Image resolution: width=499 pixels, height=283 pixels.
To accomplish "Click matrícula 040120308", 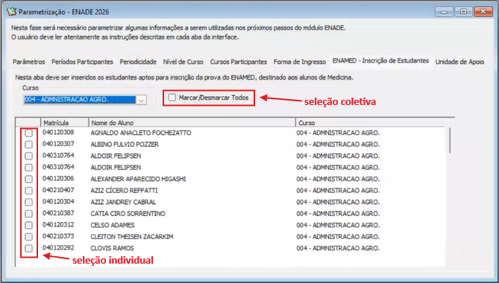I will [58, 133].
